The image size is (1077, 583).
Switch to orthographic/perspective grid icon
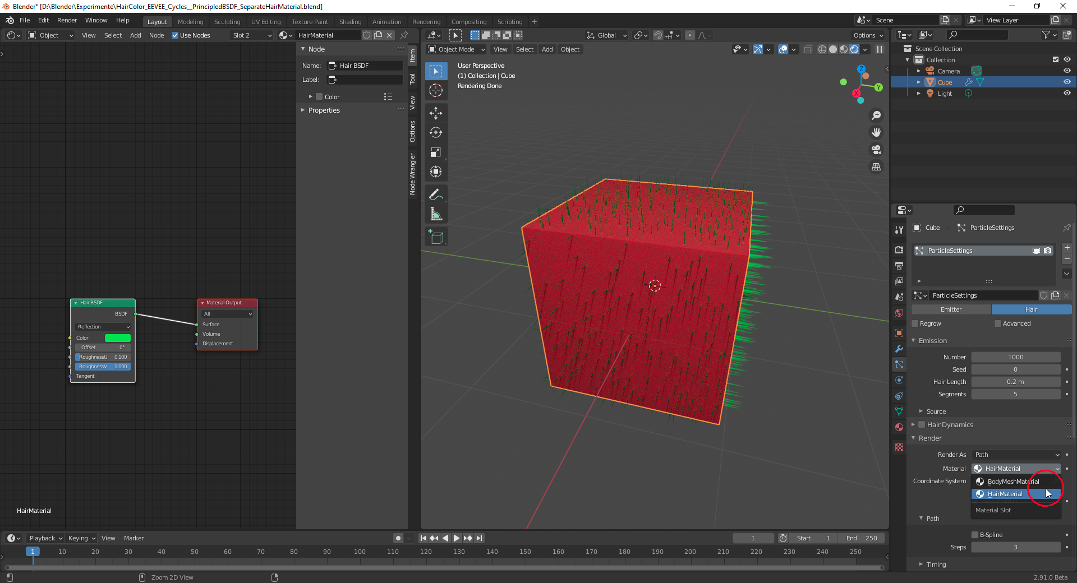(x=876, y=167)
